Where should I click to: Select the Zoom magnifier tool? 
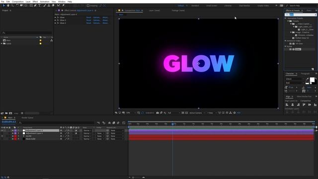[12, 5]
